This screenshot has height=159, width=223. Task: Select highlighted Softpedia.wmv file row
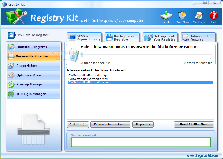[x=140, y=82]
